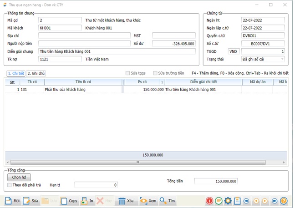Click the Mới (new) document icon

point(8,201)
